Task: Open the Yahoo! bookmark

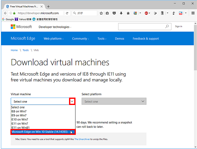Action: [x=23, y=19]
